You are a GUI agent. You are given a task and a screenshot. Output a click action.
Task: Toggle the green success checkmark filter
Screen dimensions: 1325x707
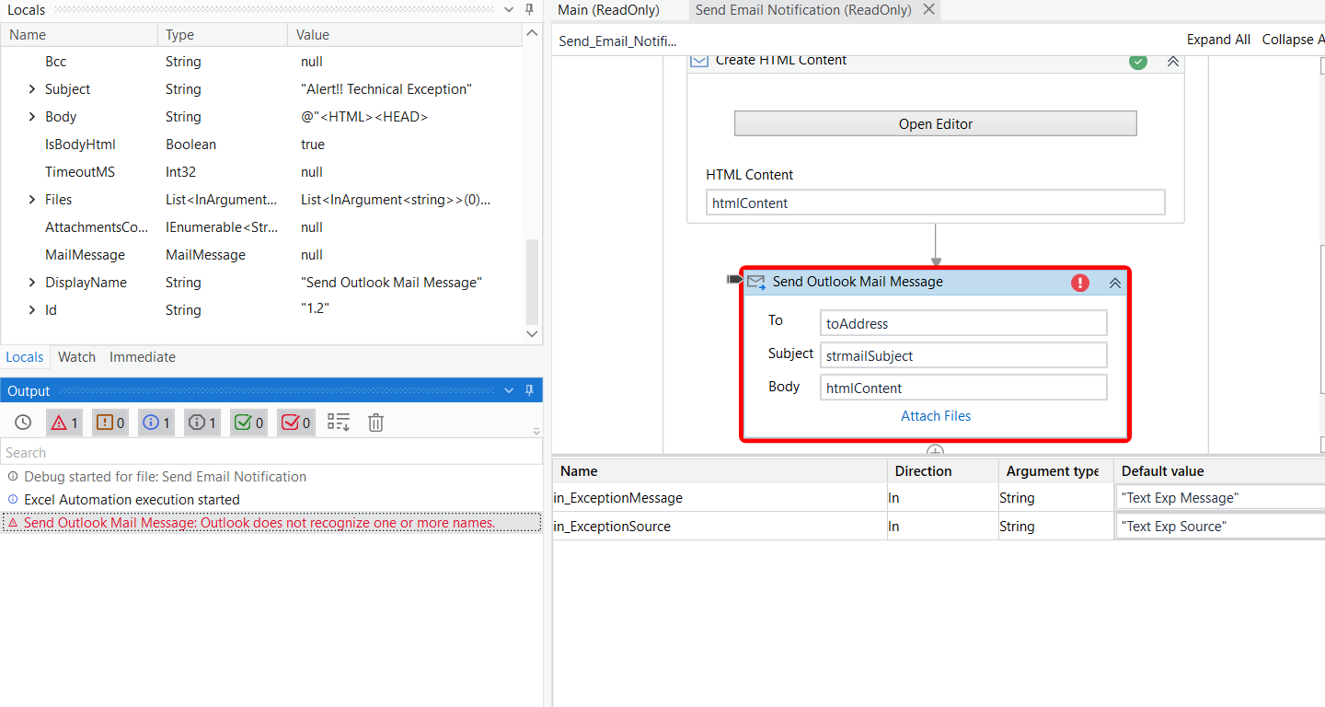248,422
